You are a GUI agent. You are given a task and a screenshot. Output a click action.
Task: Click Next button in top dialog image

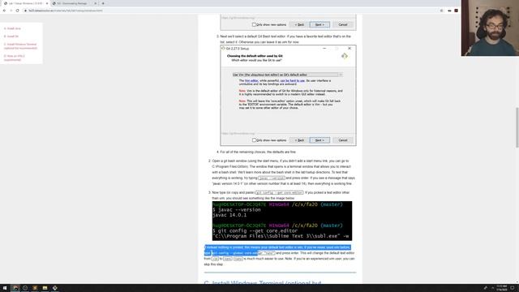320,24
